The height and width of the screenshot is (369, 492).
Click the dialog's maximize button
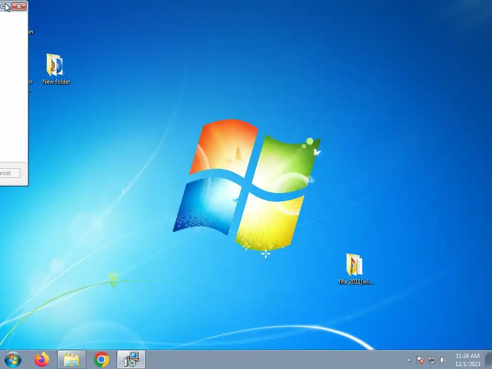(4, 6)
